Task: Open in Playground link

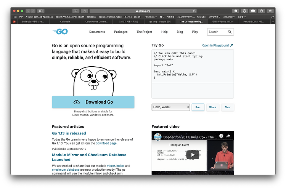Action: coord(218,45)
